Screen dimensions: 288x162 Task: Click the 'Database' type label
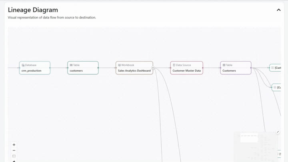click(x=31, y=65)
